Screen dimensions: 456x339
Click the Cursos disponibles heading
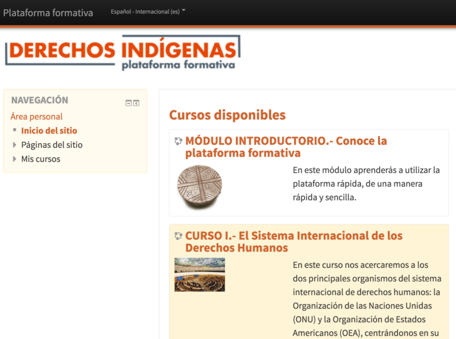[x=227, y=115]
